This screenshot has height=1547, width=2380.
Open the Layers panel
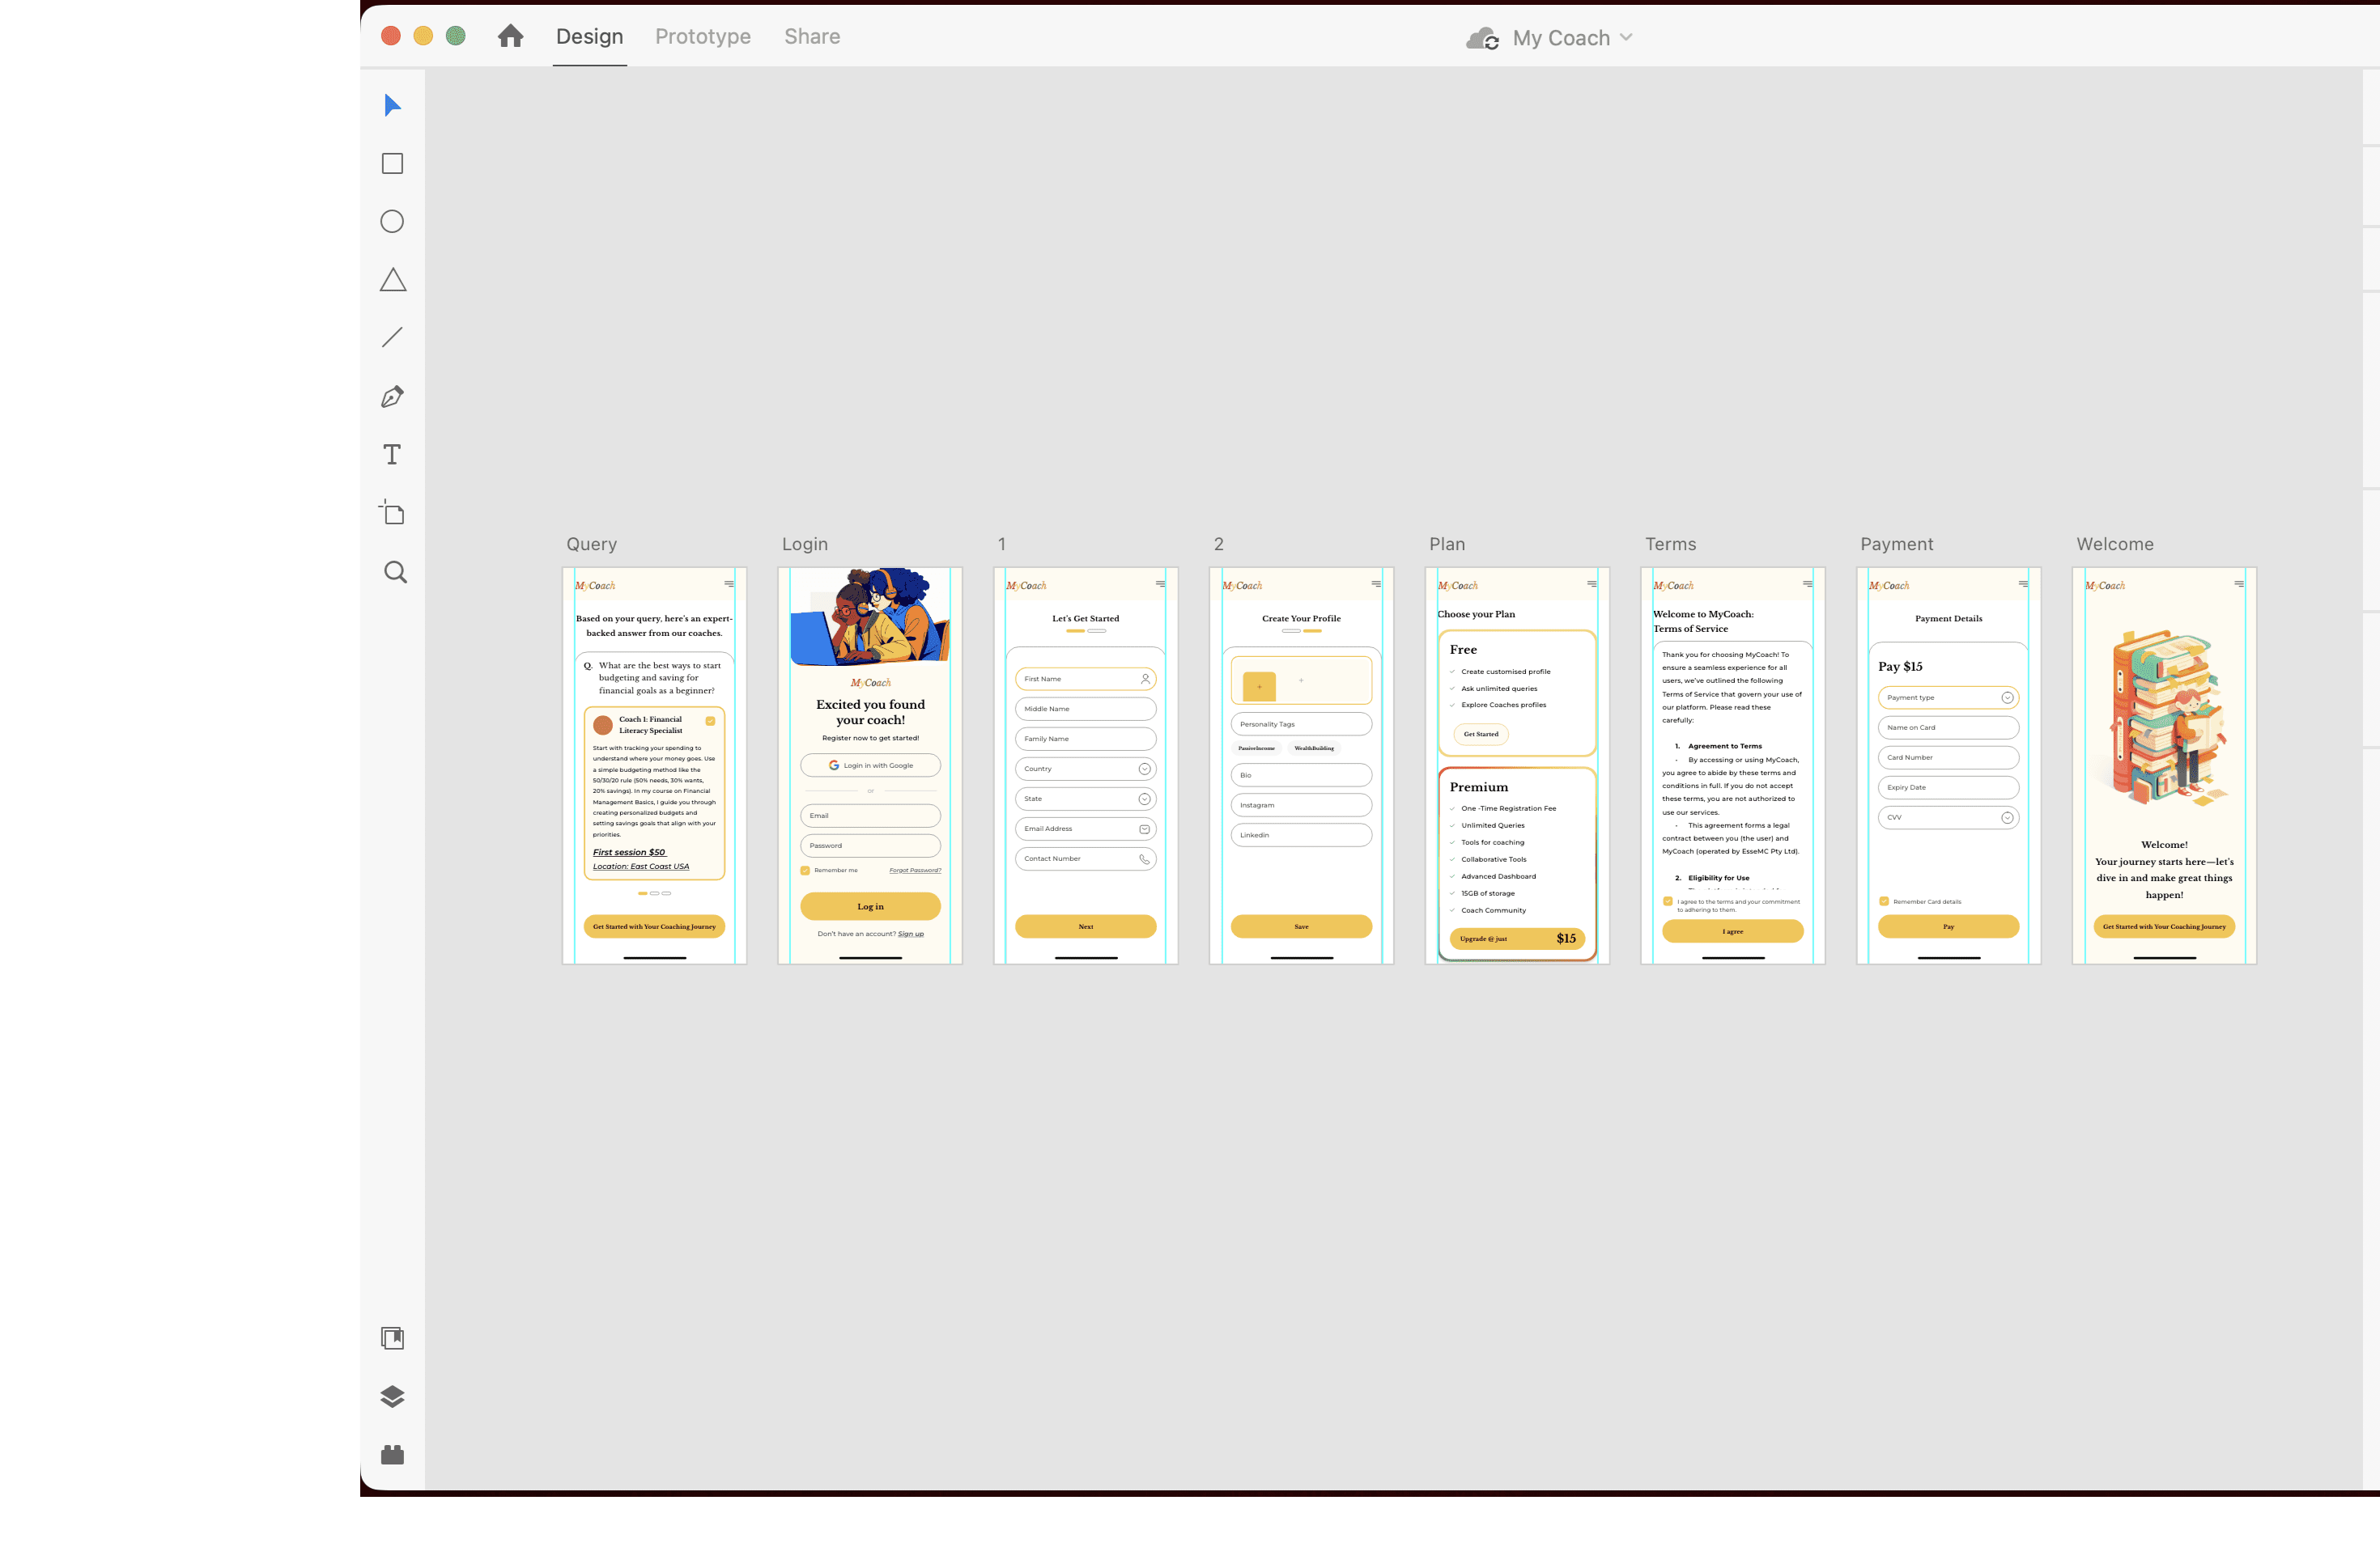(x=392, y=1396)
